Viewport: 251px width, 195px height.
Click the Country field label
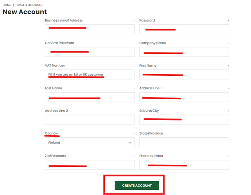(x=51, y=133)
